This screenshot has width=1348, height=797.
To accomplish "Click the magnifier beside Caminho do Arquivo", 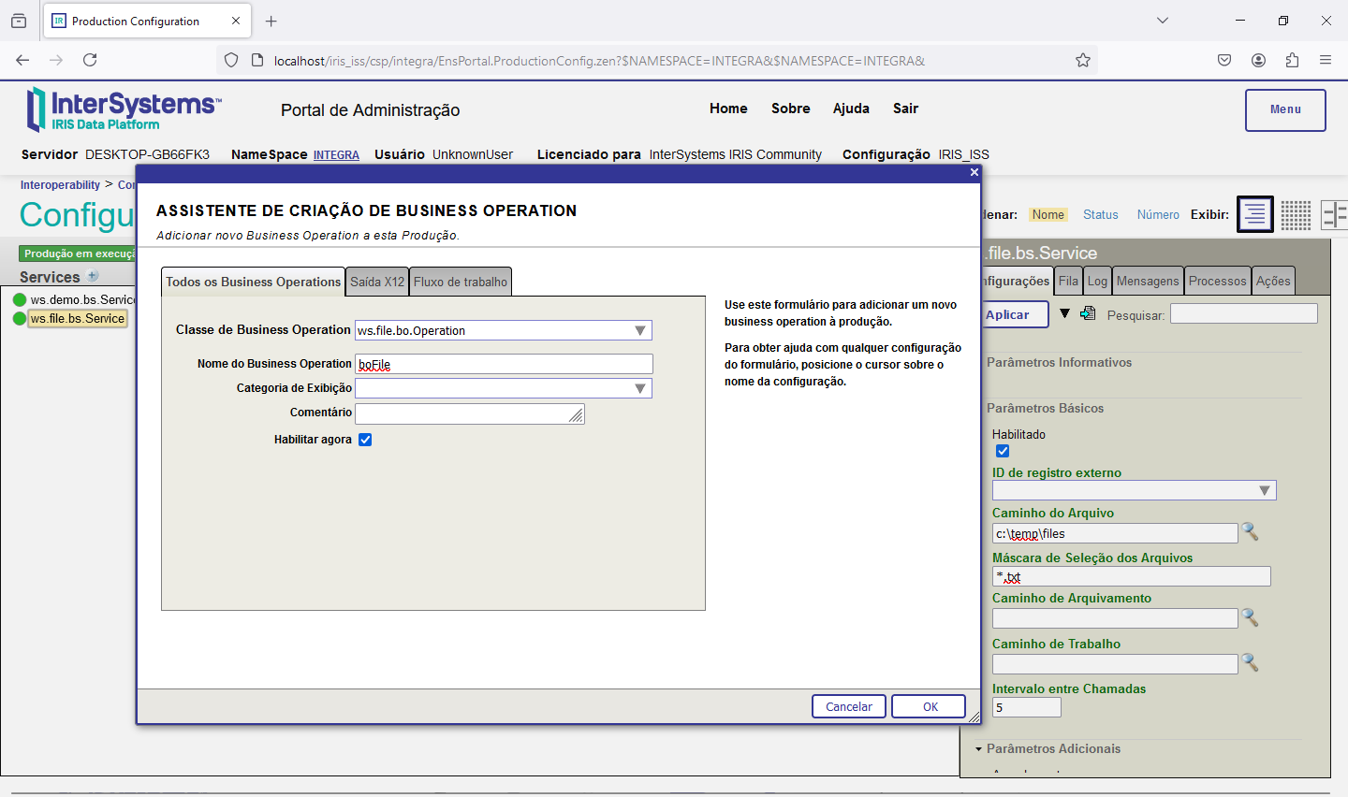I will [1250, 532].
